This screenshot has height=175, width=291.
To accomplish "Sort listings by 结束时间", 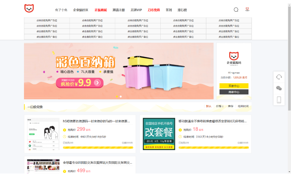I will coord(243,106).
